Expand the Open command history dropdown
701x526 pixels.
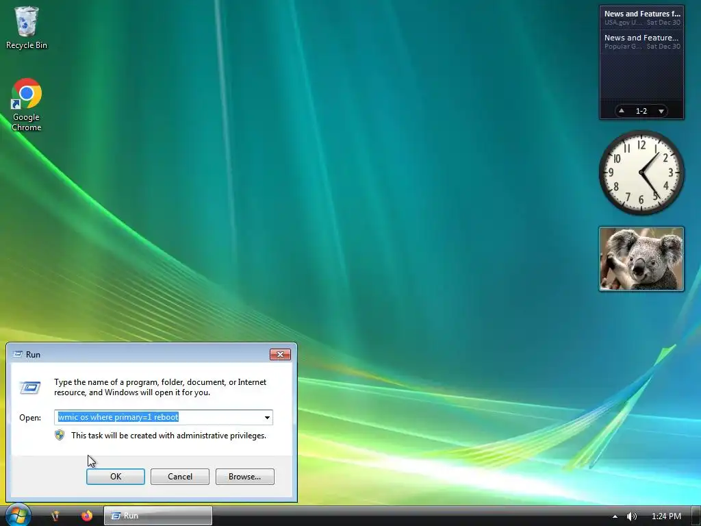click(x=267, y=417)
